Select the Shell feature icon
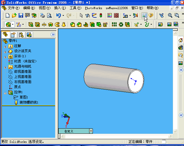Image resolution: width=184 pixels, height=146 pixels. [92, 25]
